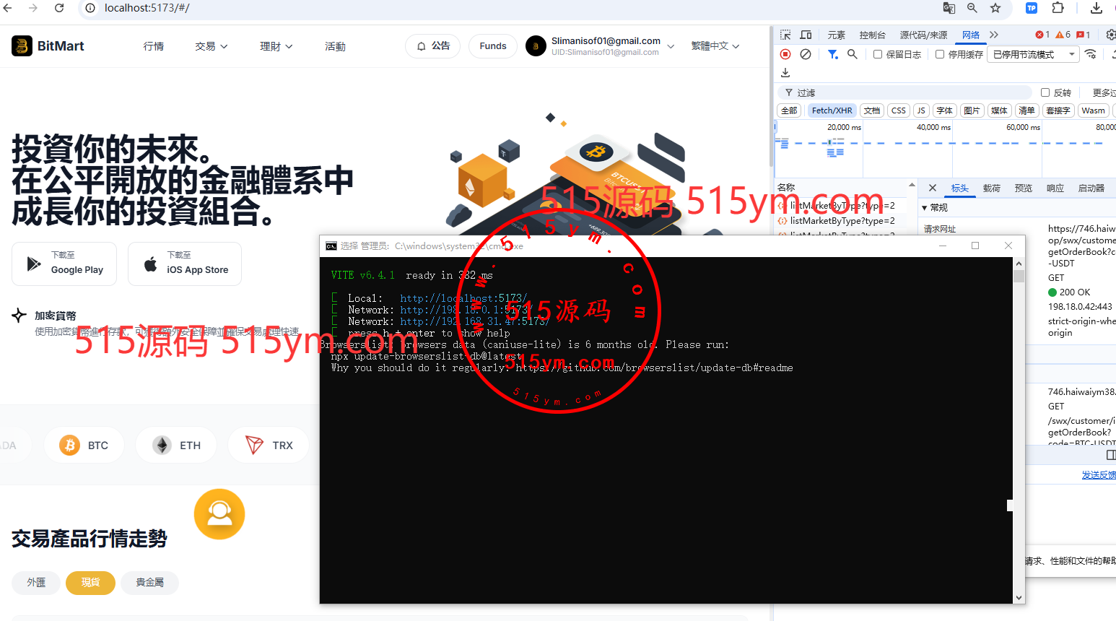
Task: Click the warnings count indicator
Action: (1063, 35)
